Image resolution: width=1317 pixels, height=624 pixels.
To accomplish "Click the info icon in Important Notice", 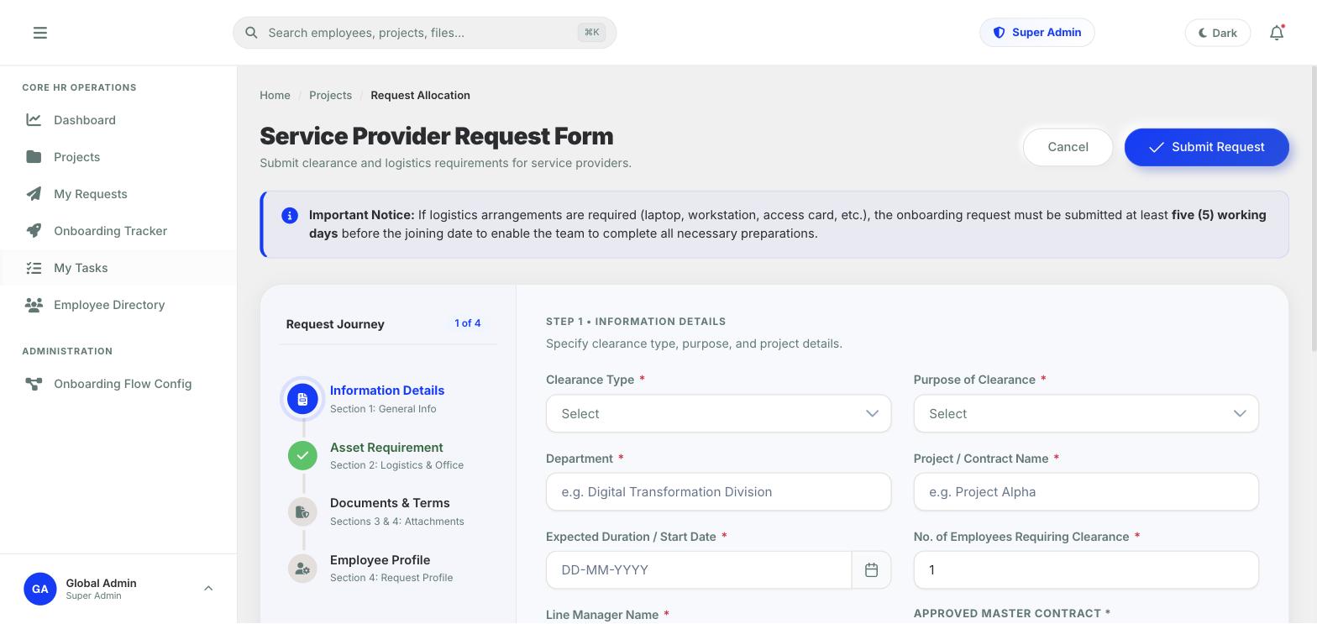I will click(x=290, y=216).
